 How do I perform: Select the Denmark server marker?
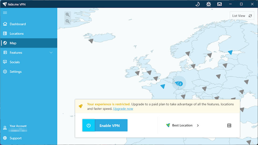[x=193, y=66]
